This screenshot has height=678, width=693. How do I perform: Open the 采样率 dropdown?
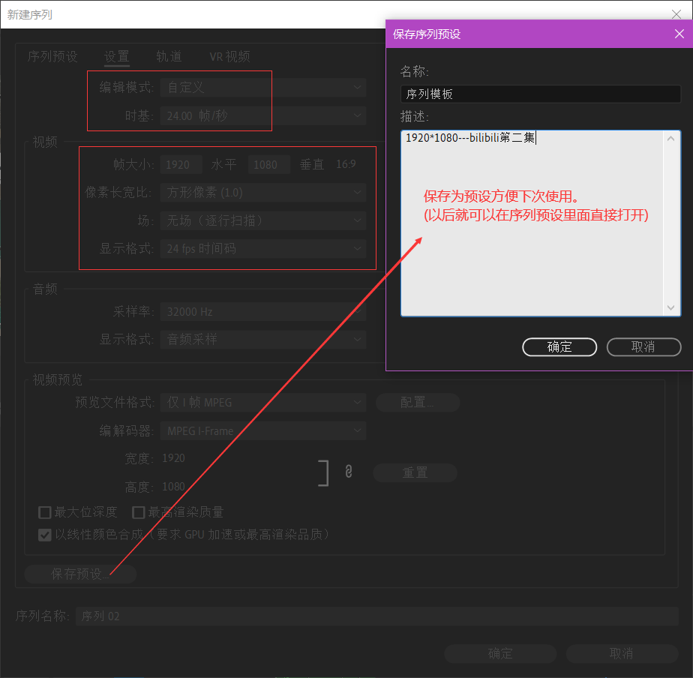[263, 311]
